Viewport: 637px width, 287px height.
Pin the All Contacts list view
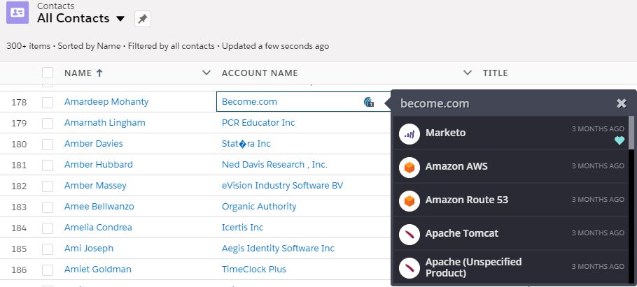click(x=143, y=19)
